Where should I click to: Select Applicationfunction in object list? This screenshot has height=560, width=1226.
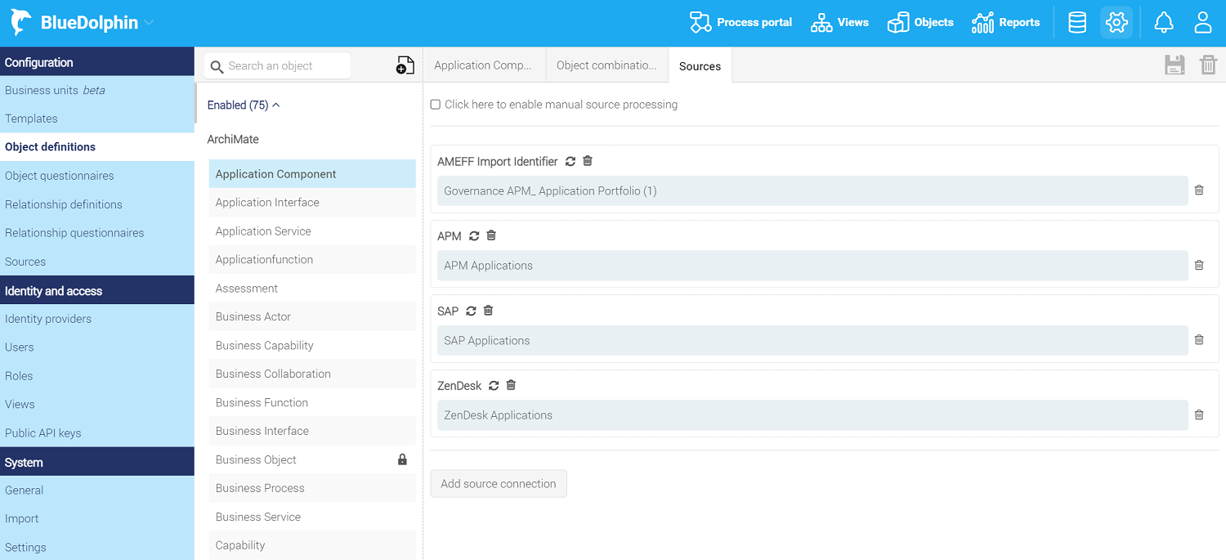[312, 260]
